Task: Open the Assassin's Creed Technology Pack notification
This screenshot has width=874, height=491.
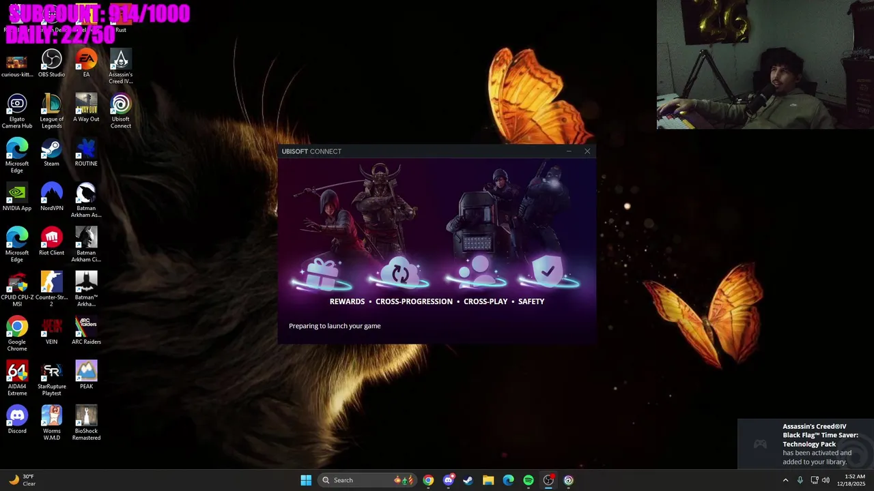Action: (806, 444)
